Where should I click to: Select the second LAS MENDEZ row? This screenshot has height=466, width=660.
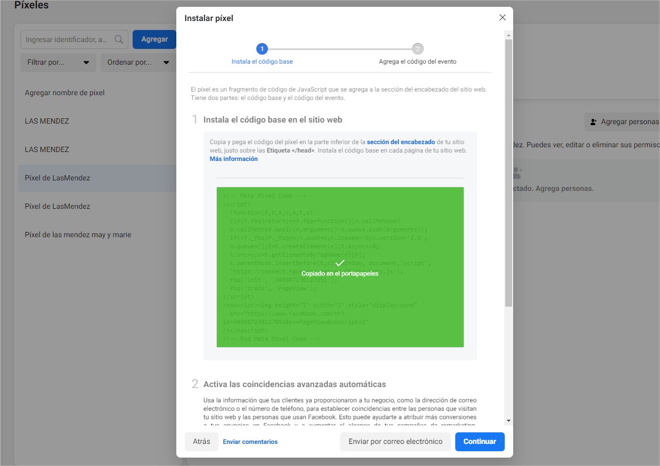coord(98,149)
